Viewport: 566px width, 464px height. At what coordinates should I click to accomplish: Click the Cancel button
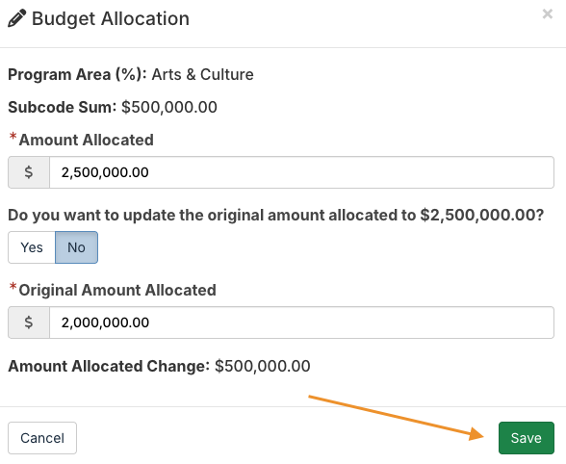click(x=42, y=438)
